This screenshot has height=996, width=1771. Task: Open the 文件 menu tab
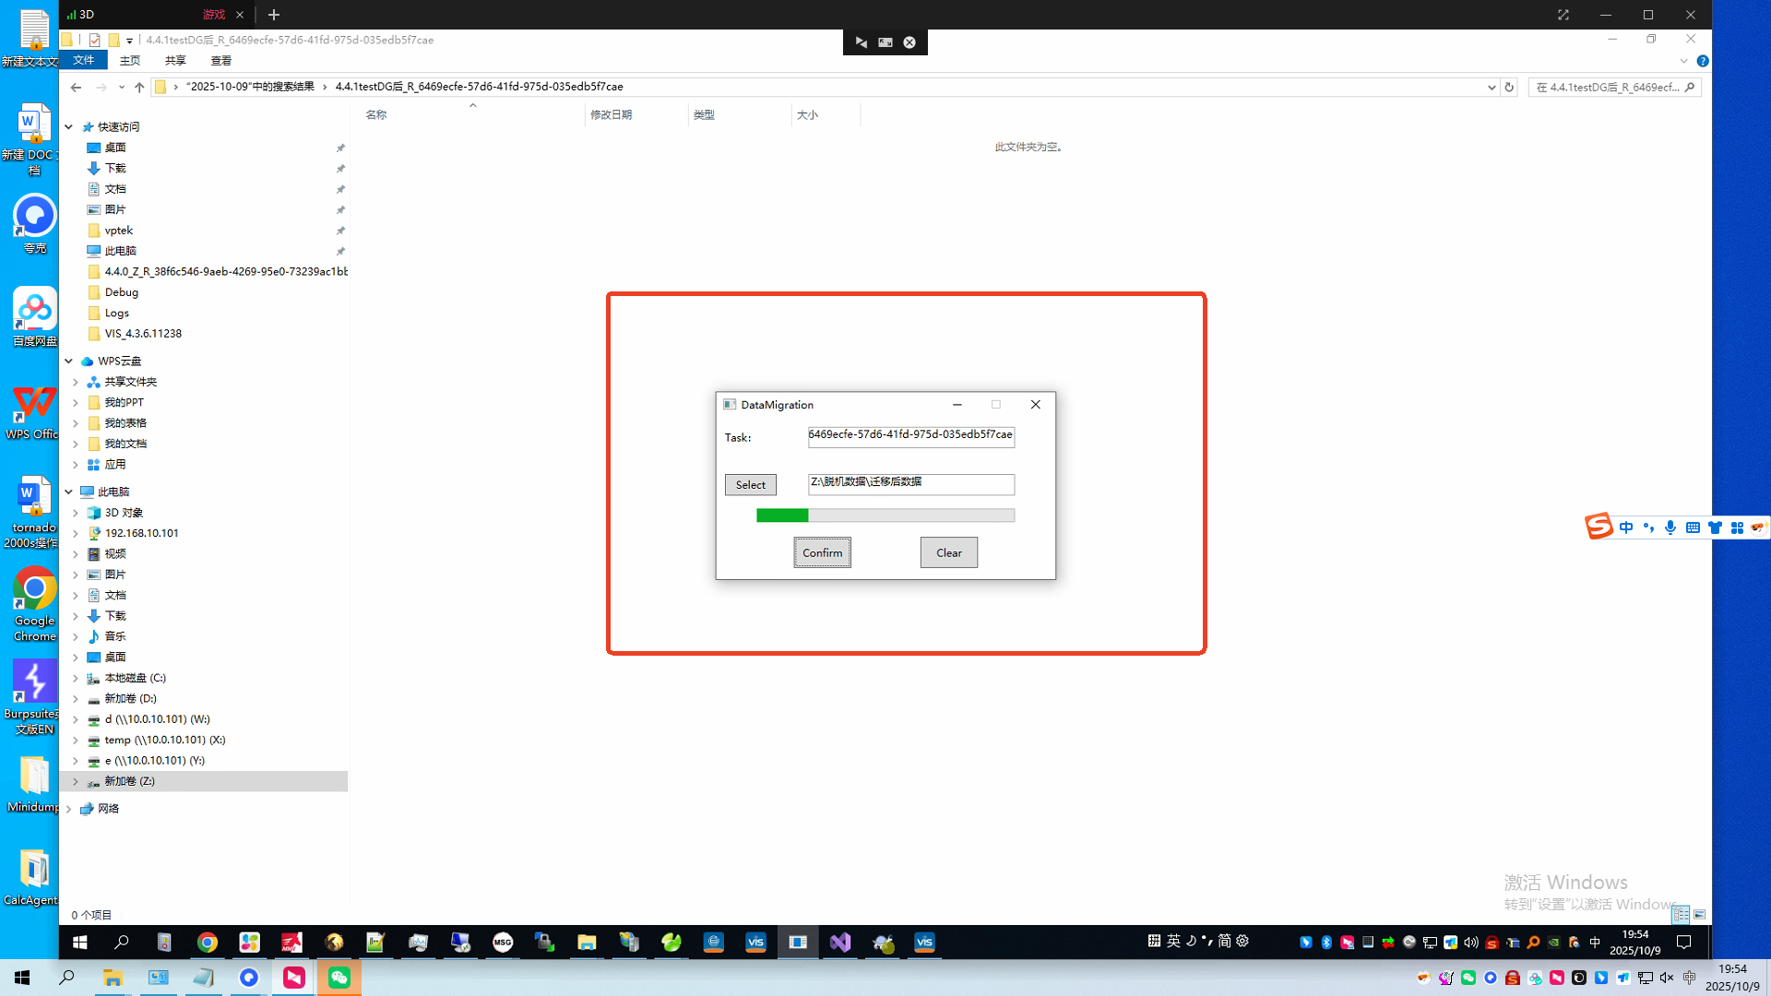pos(84,61)
